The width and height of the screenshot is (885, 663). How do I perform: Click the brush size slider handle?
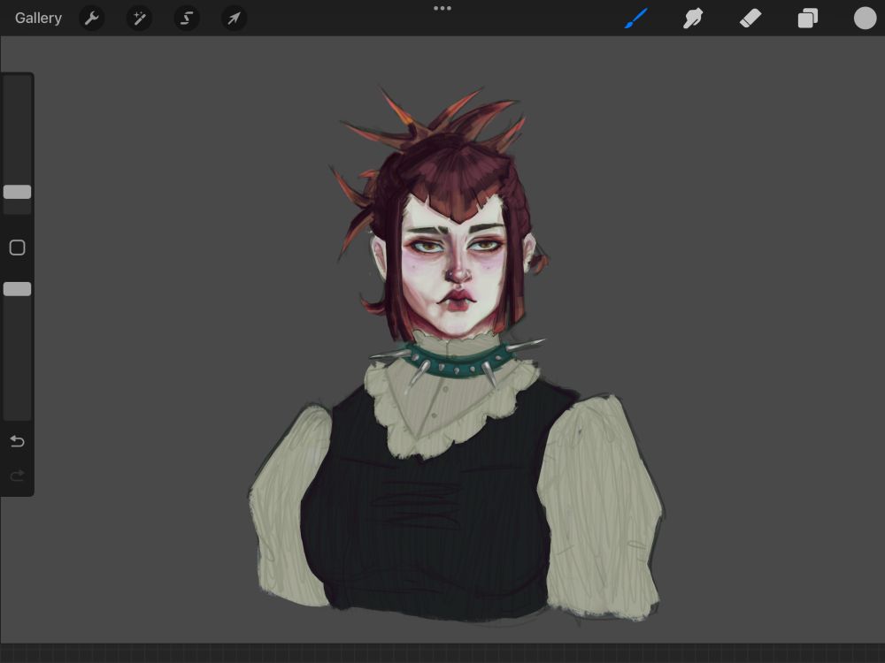18,192
